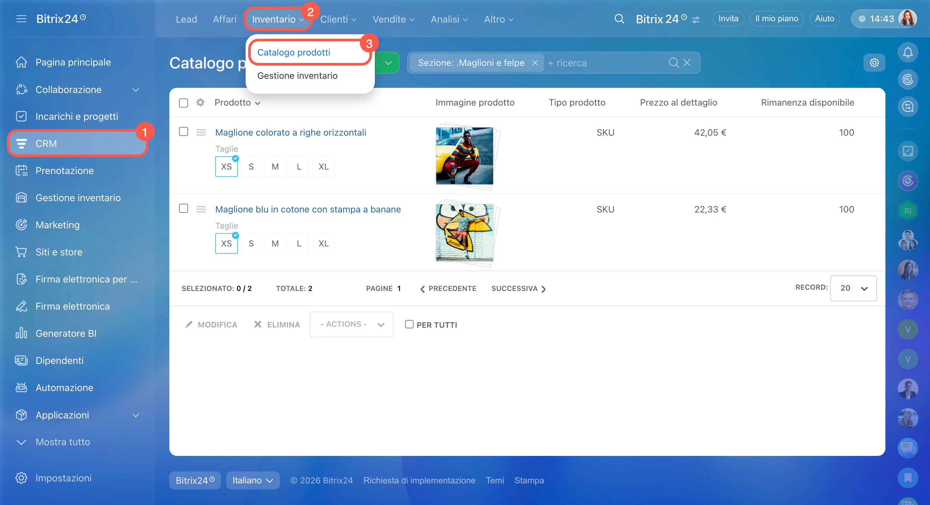
Task: Enable the PER TUTTI checkbox
Action: coord(409,324)
